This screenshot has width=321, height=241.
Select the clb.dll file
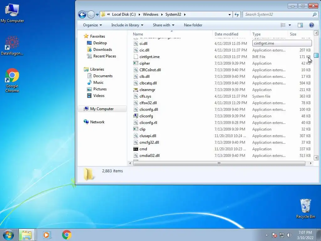pos(145,77)
